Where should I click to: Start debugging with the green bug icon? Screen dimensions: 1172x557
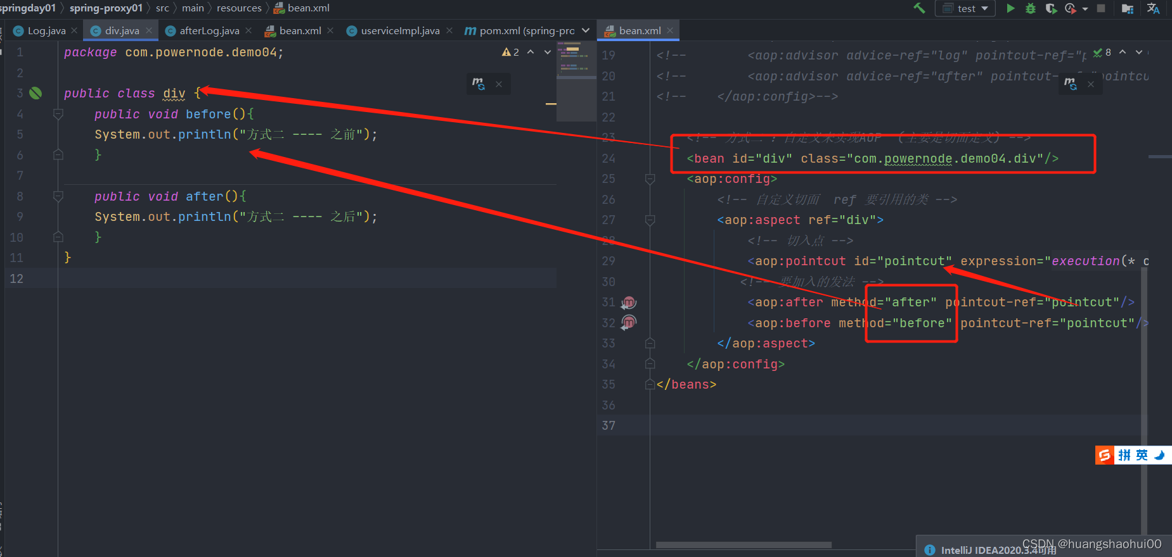pyautogui.click(x=1031, y=8)
